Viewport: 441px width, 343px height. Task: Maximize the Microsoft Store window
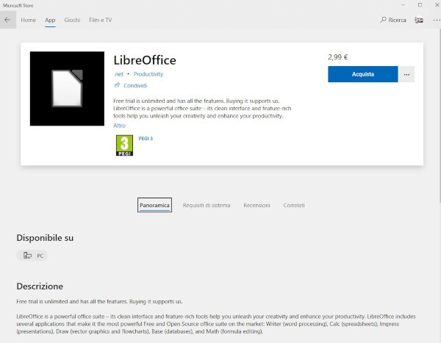coord(420,5)
